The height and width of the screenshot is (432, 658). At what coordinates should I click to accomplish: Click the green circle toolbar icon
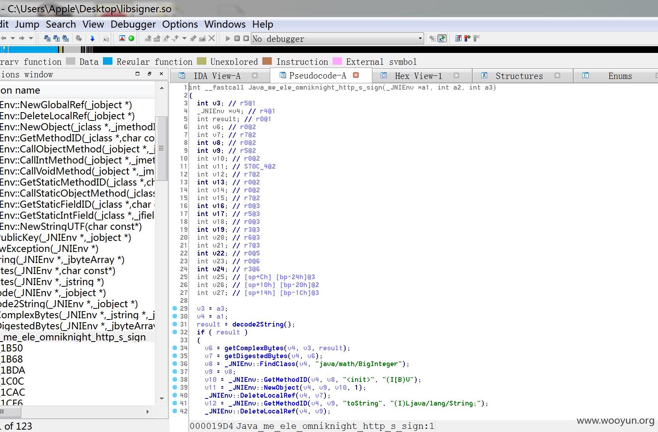(x=131, y=38)
